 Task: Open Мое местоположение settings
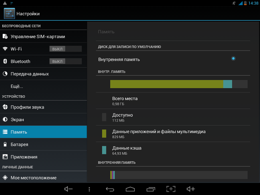click(x=44, y=177)
